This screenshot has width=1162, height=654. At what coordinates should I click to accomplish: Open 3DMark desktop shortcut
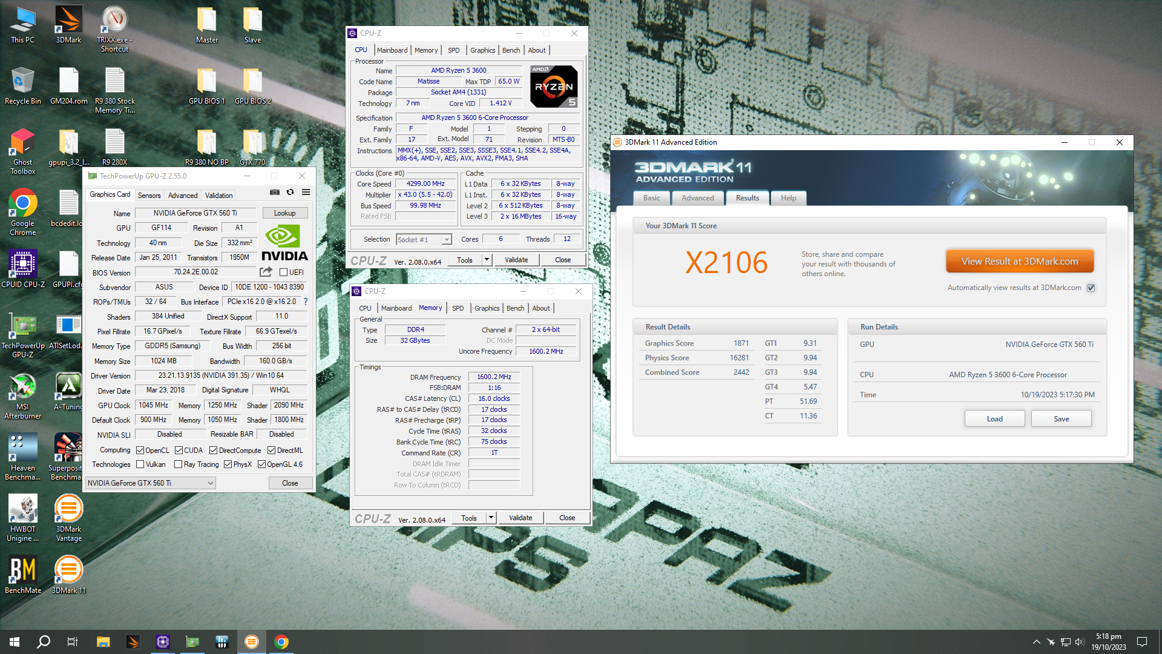pos(68,25)
